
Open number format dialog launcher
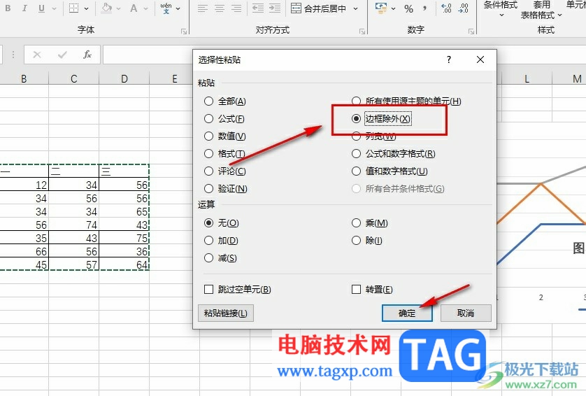click(x=471, y=31)
